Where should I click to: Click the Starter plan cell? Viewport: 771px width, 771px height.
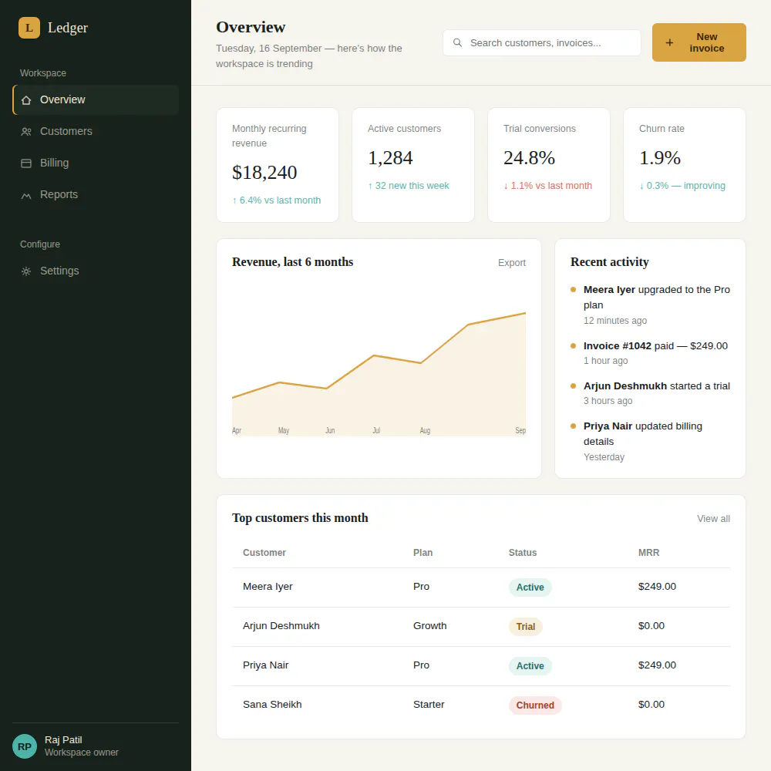[x=429, y=705]
